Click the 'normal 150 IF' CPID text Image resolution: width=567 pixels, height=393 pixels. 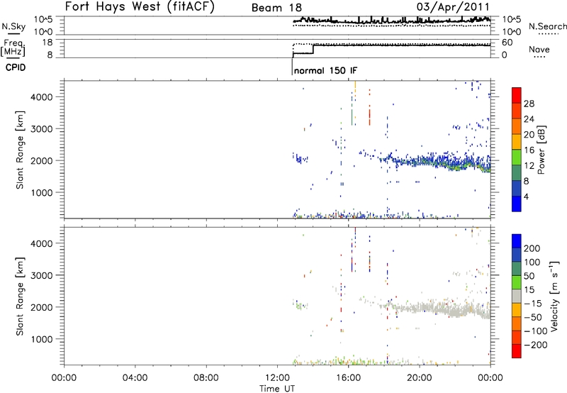pos(325,70)
